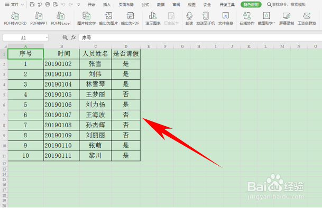Select cell with name 王梦丽

[x=95, y=94]
